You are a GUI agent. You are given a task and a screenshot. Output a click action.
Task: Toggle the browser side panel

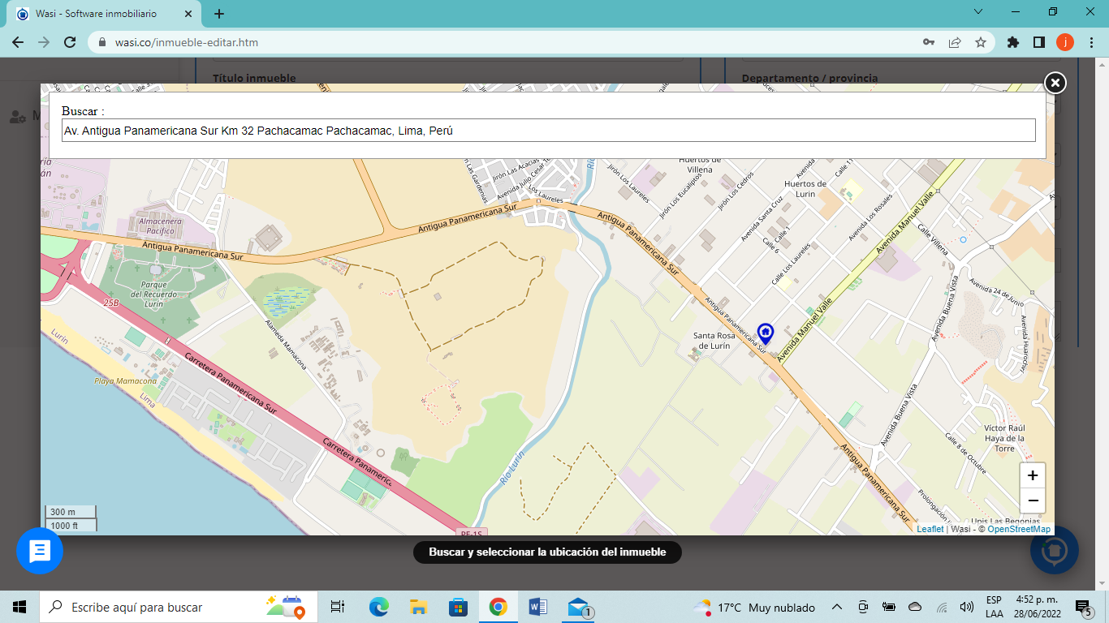(1038, 42)
